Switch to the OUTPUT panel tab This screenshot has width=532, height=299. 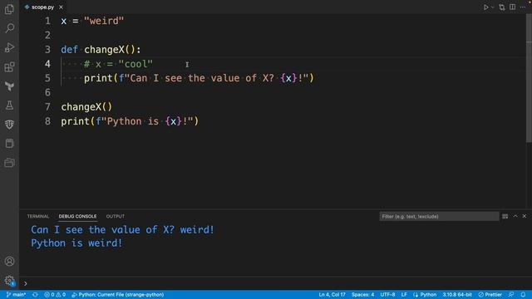tap(116, 216)
